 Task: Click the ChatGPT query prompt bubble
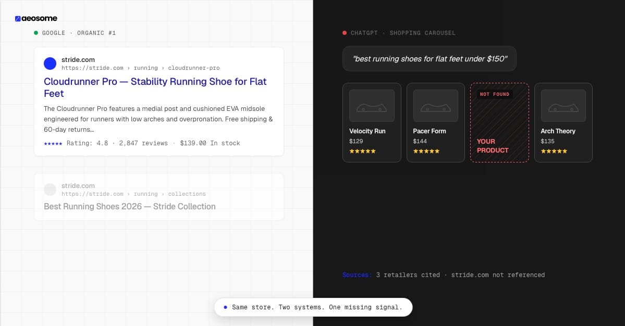coord(430,59)
